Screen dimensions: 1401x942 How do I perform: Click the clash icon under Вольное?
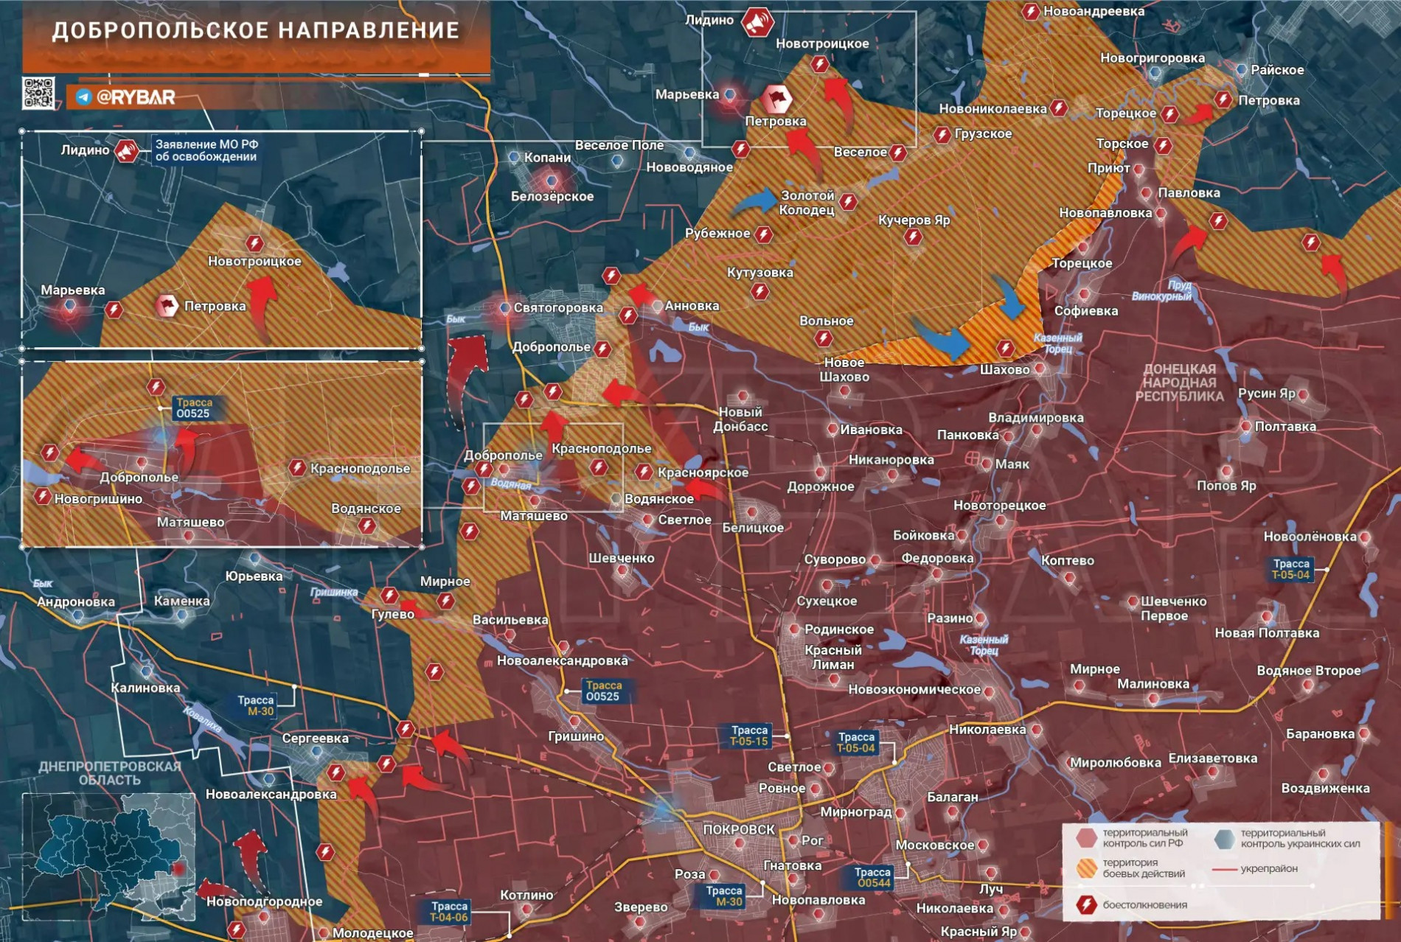(823, 338)
